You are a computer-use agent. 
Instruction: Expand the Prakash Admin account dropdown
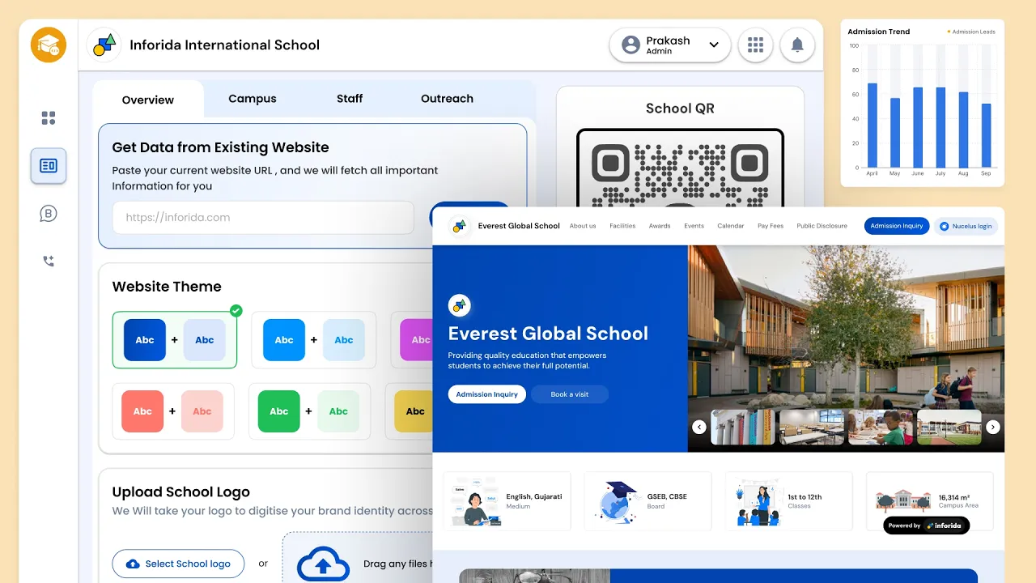(714, 45)
